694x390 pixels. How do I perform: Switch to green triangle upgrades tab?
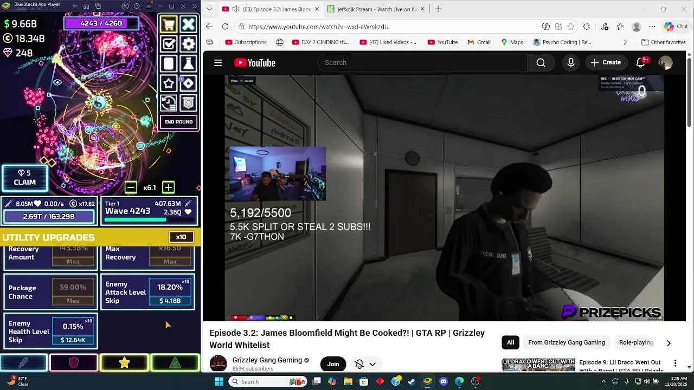click(175, 362)
